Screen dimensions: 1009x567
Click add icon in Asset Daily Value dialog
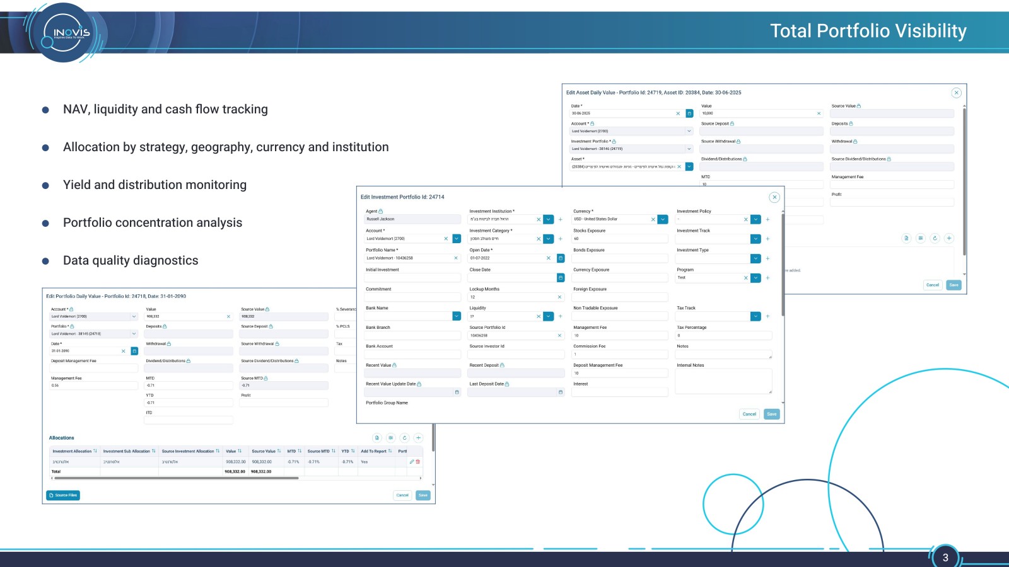coord(949,238)
